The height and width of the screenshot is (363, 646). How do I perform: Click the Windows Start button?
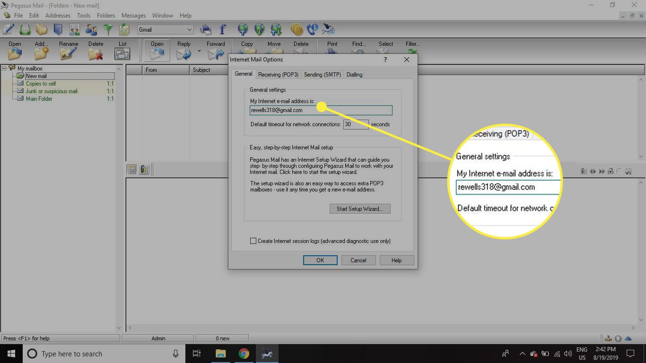coord(11,354)
